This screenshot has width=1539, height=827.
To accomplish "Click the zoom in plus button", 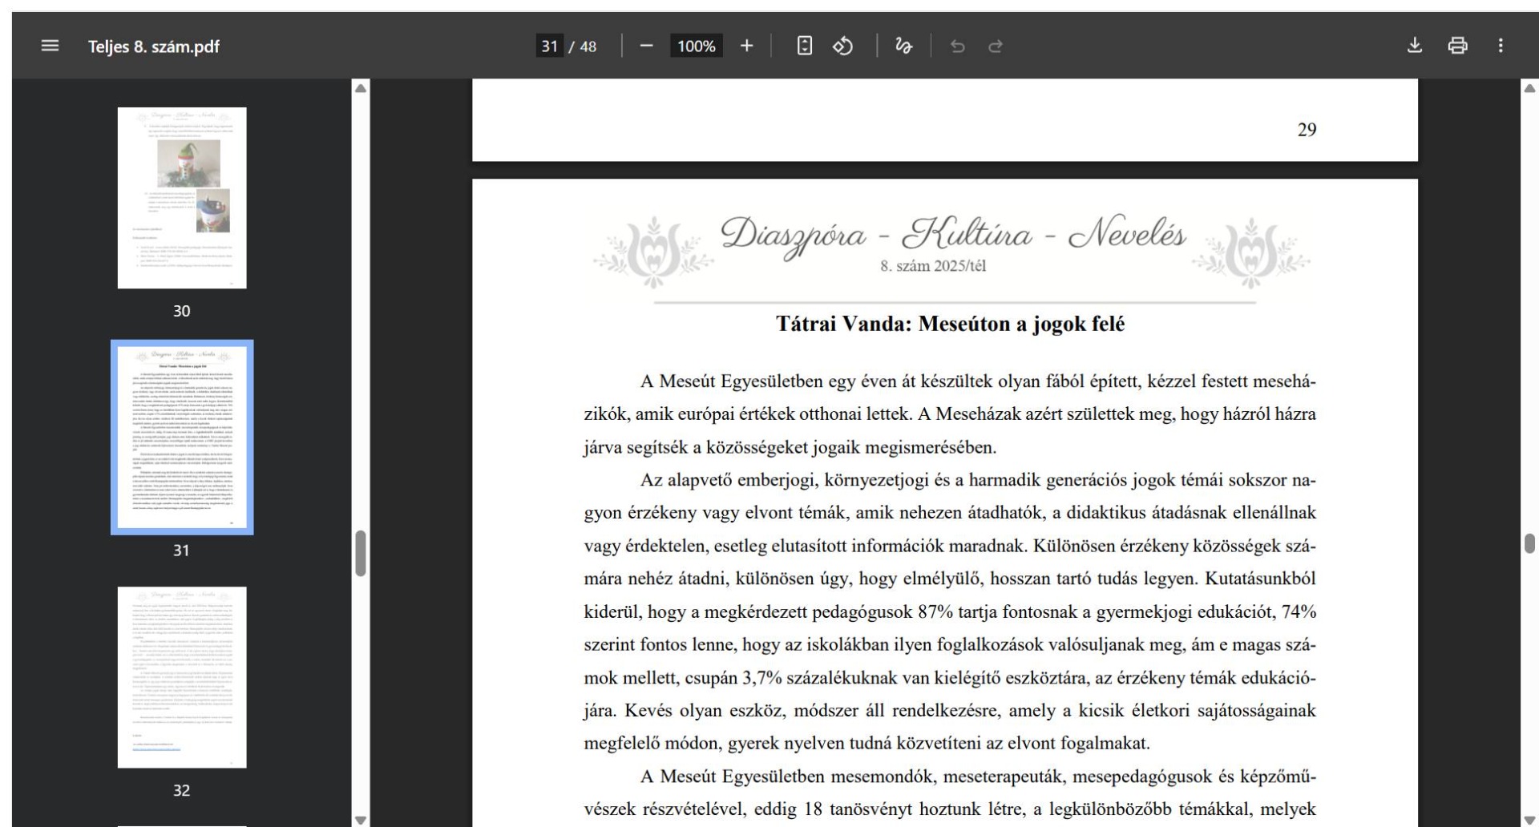I will [x=746, y=46].
